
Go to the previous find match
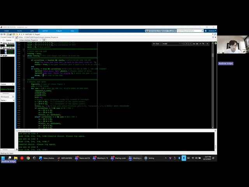click(x=187, y=44)
